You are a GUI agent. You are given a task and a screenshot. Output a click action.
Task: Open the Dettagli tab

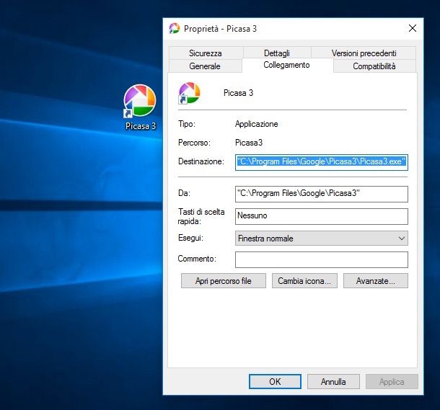click(x=276, y=53)
